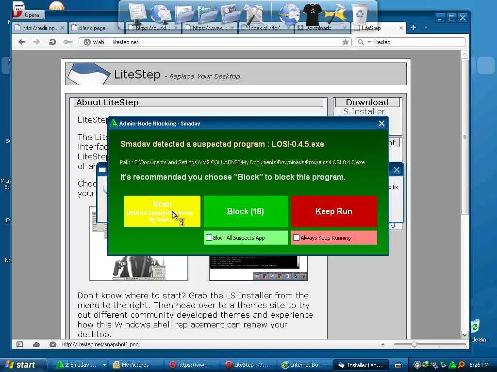Click the page scrollbar down arrow
497x372 pixels.
(x=464, y=335)
